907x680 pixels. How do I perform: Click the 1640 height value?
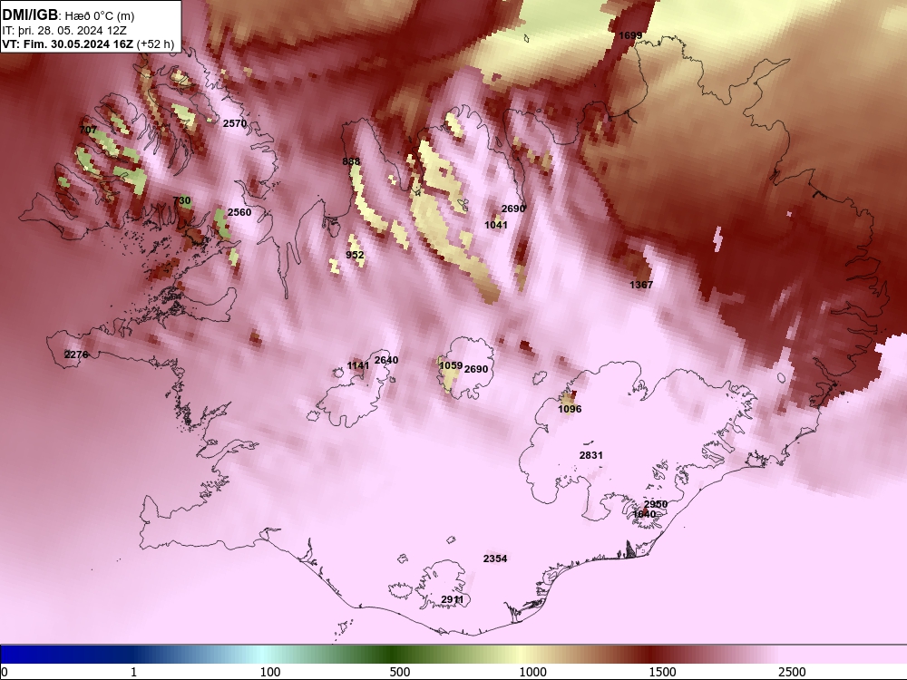coord(644,514)
